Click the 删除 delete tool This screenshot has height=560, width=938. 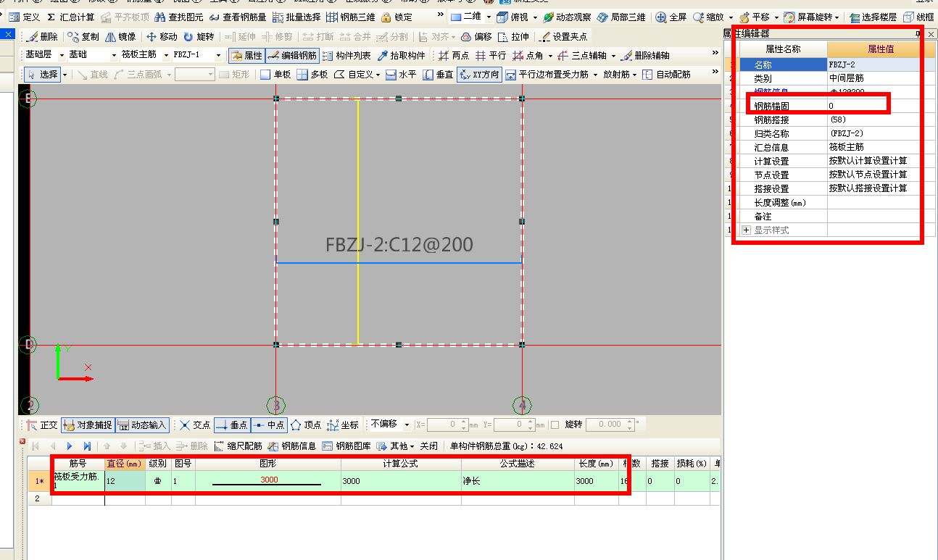tap(42, 36)
